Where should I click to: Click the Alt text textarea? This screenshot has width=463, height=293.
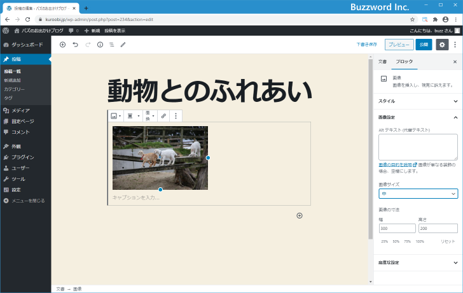(x=418, y=147)
